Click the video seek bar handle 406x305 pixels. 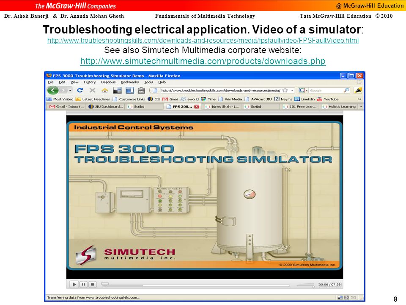pyautogui.click(x=104, y=285)
